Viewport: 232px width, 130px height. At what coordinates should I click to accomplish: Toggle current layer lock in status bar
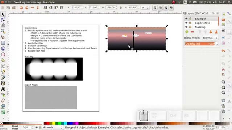pos(40,127)
